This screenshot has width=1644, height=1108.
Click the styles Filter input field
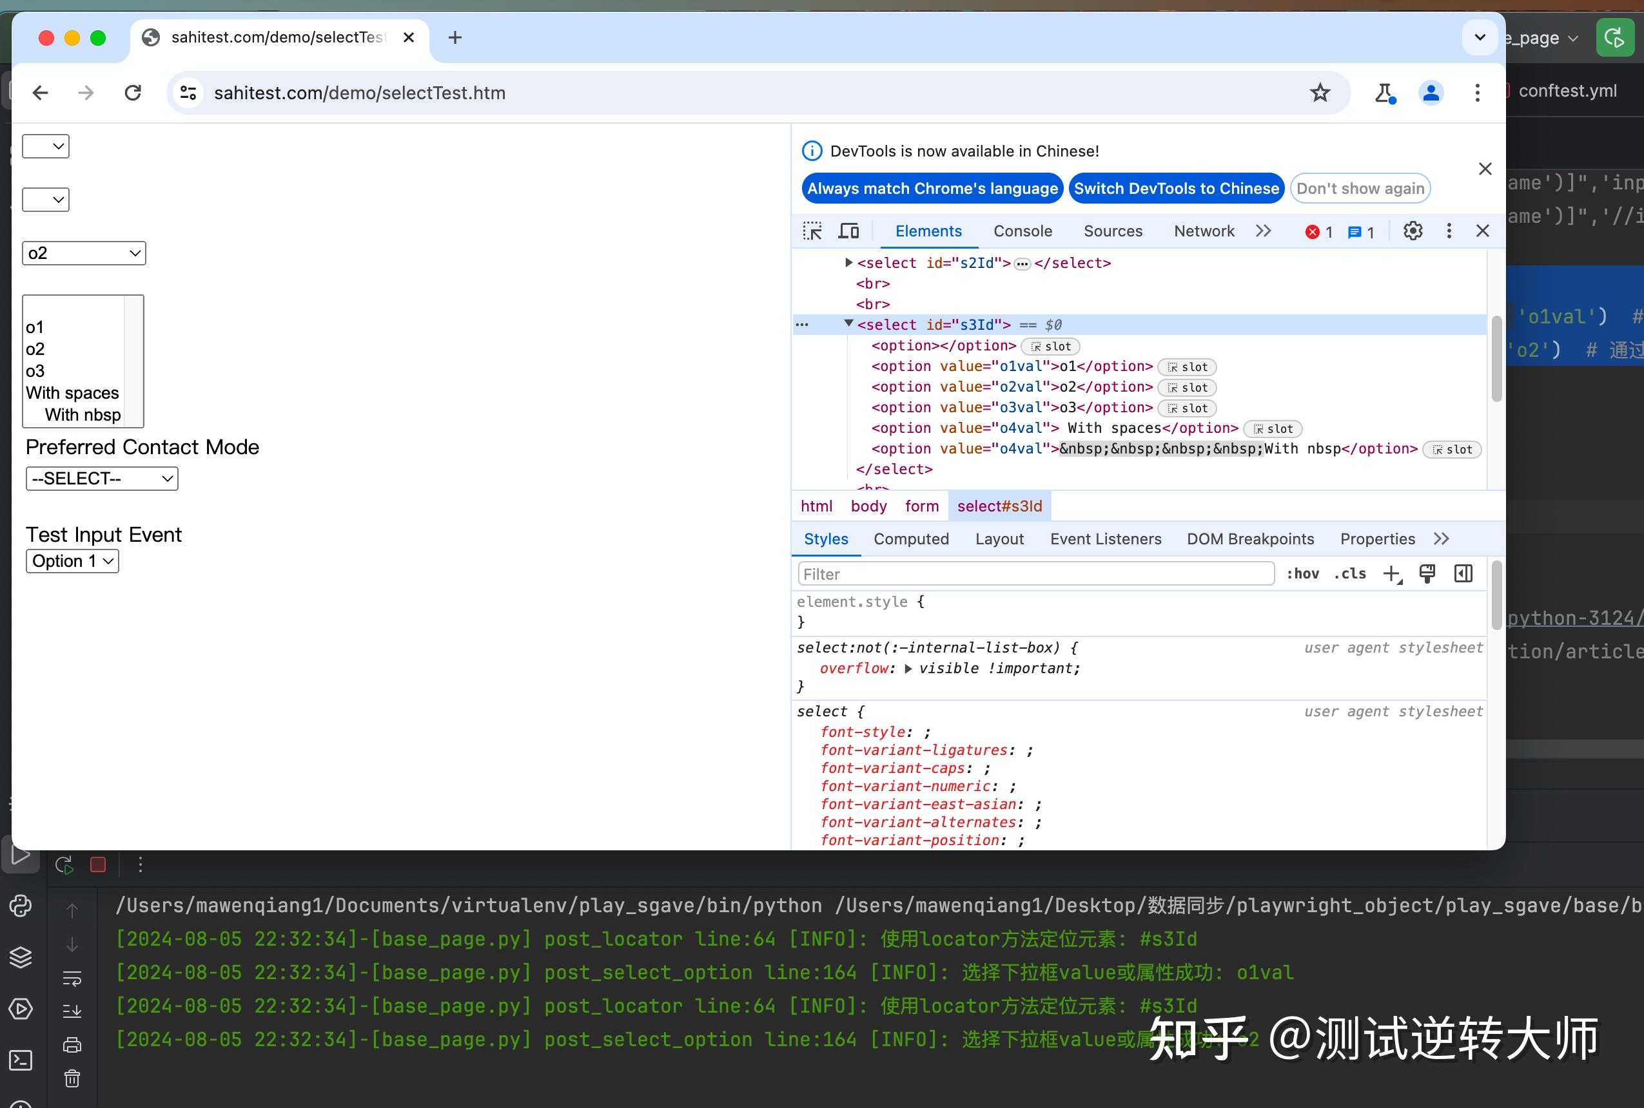tap(1035, 574)
